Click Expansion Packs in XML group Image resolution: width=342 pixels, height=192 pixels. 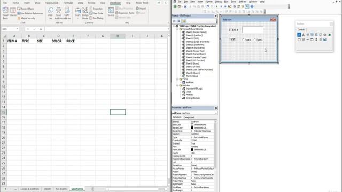coord(125,13)
